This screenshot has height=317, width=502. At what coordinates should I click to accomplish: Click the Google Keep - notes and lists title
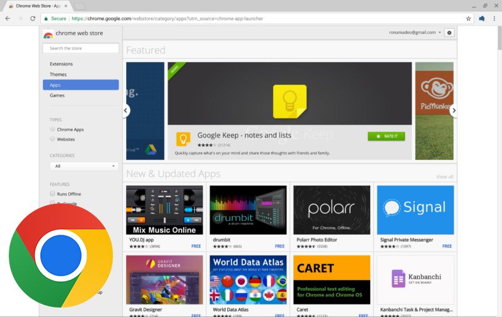(x=244, y=135)
